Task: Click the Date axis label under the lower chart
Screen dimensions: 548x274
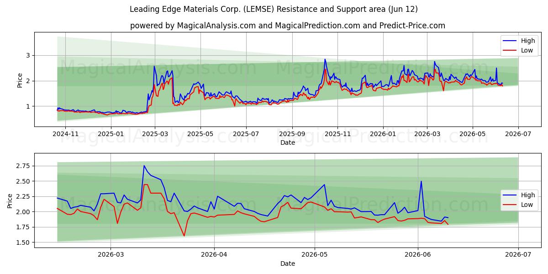Action: (x=288, y=263)
